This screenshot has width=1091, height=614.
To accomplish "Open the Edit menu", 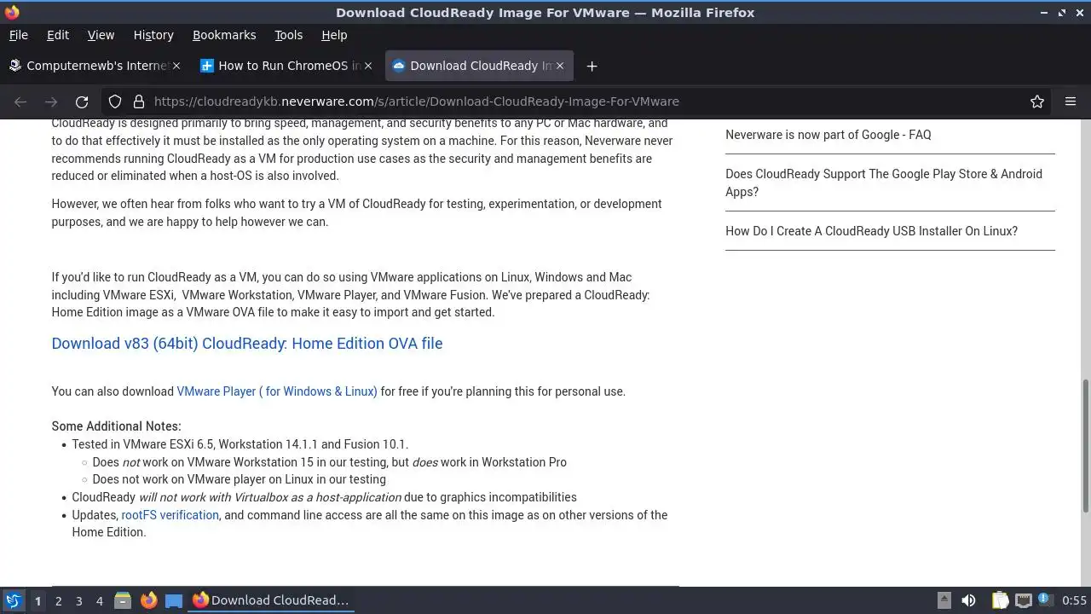I will pyautogui.click(x=58, y=35).
